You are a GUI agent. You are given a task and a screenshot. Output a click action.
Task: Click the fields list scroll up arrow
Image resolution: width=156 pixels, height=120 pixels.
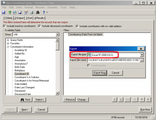click(57, 40)
